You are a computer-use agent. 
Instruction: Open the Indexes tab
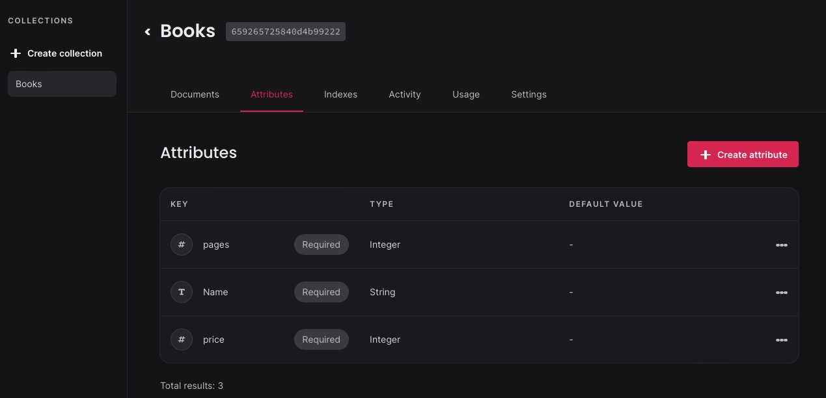pos(340,94)
